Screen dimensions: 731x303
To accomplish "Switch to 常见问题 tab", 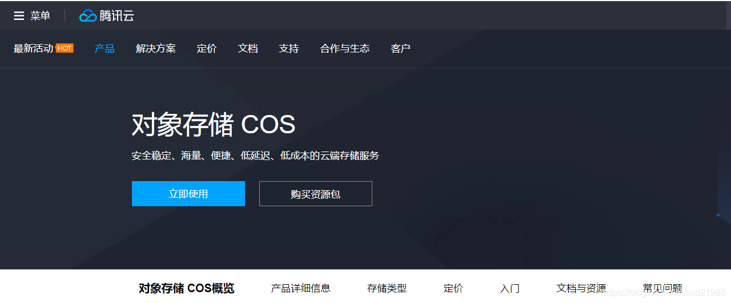I will [662, 288].
